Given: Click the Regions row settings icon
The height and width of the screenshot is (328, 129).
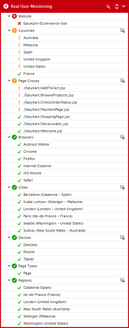Looking at the screenshot, I should (122, 280).
